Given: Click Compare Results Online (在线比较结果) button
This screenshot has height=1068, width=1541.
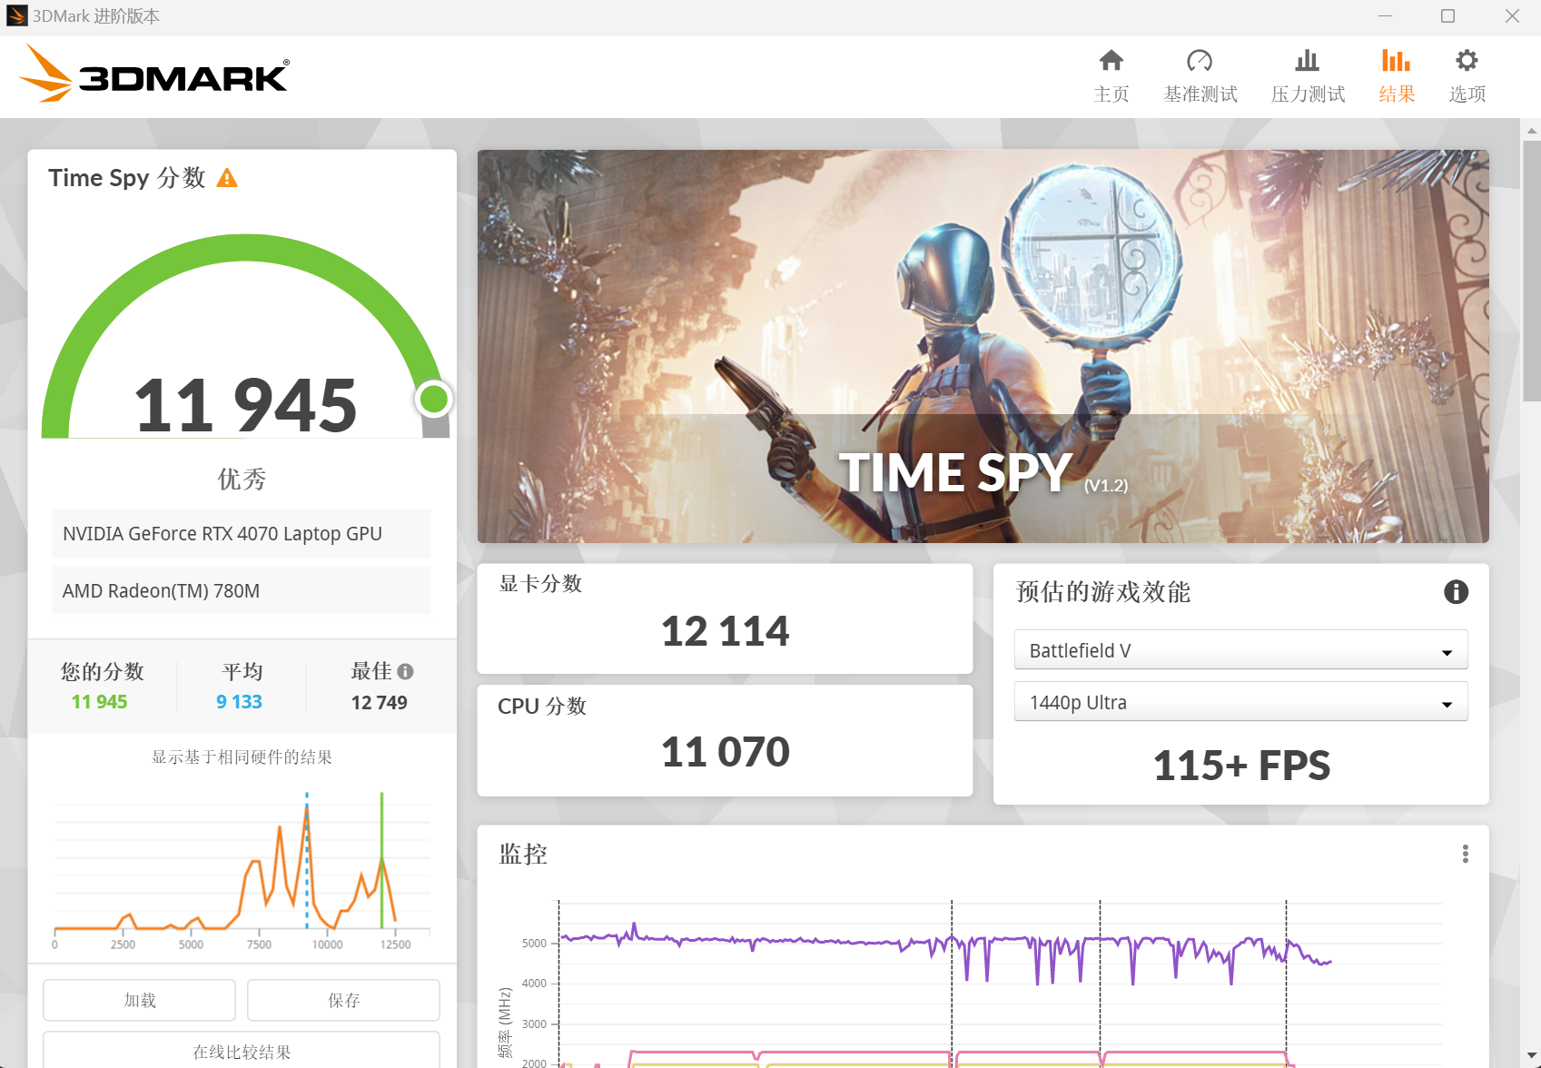Looking at the screenshot, I should coord(242,1052).
